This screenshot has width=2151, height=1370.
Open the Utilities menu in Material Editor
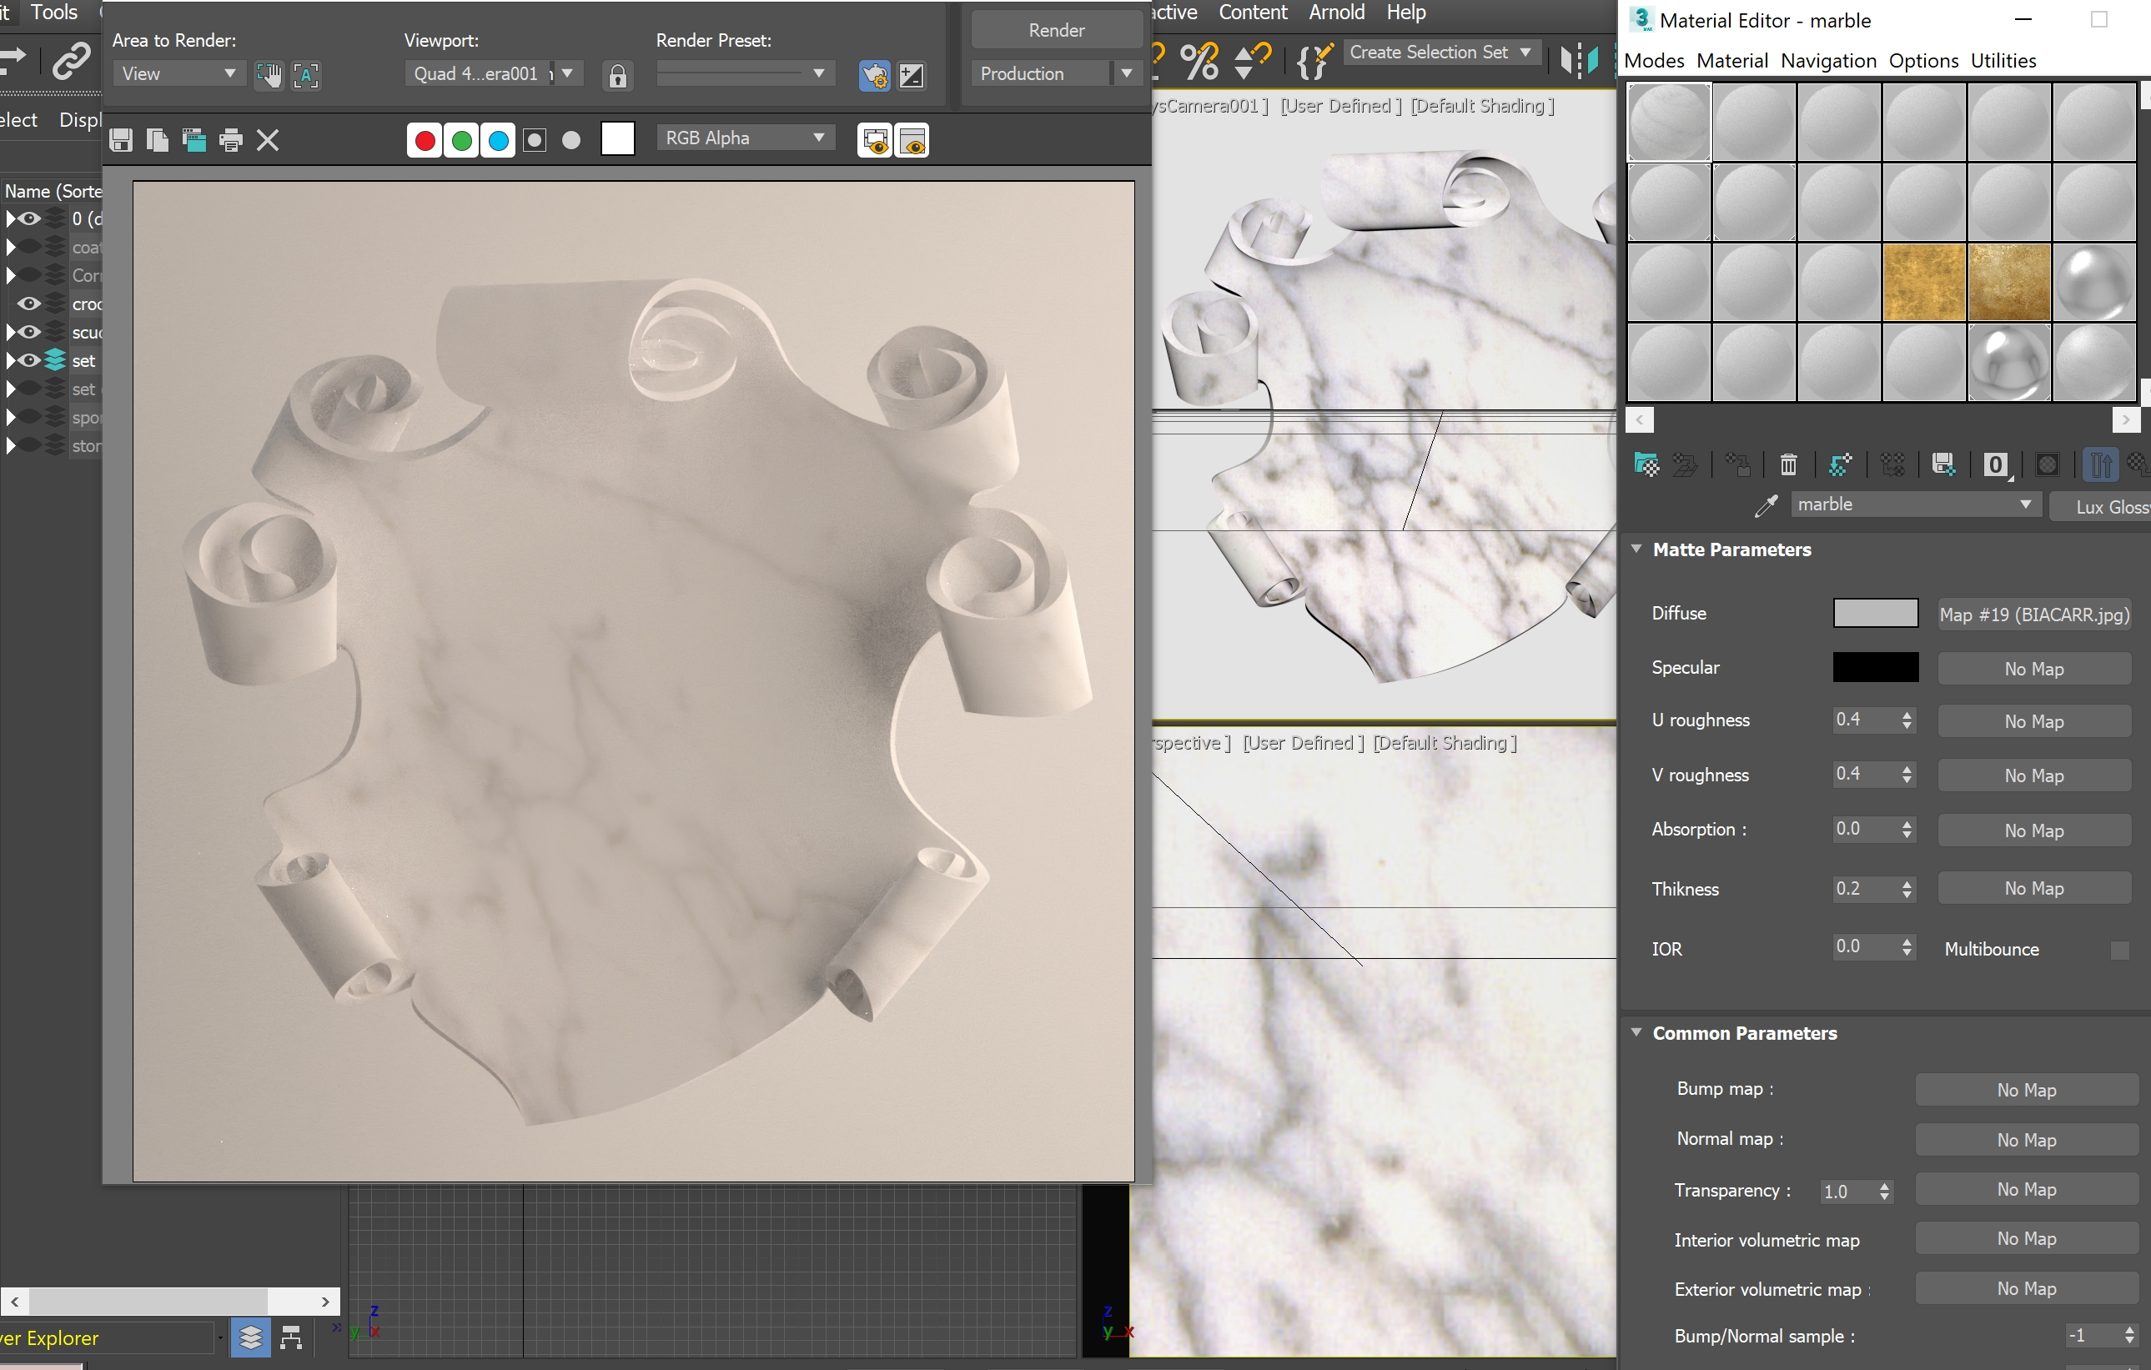(2003, 61)
